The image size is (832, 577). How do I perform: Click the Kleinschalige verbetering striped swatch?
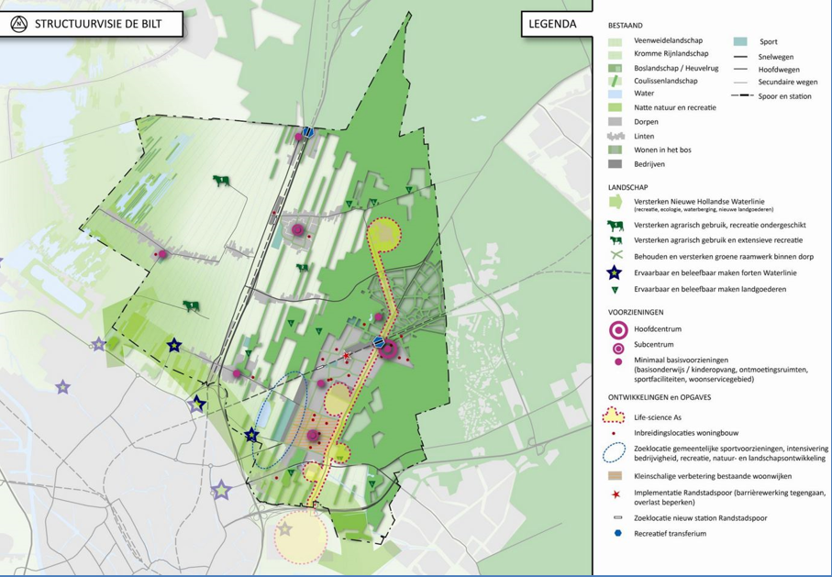click(x=615, y=476)
